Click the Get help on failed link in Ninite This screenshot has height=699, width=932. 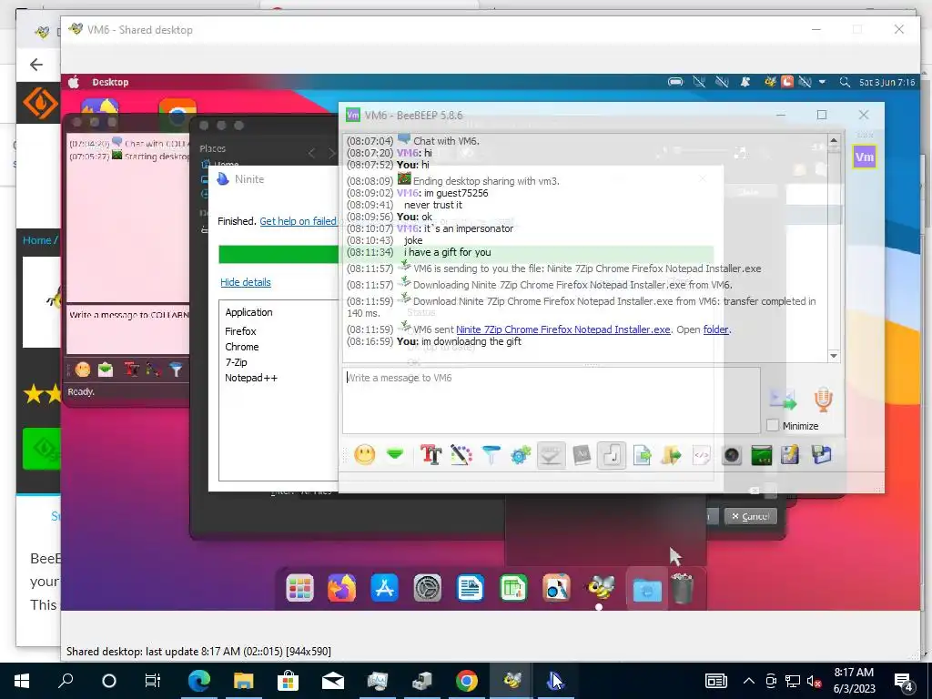(298, 221)
